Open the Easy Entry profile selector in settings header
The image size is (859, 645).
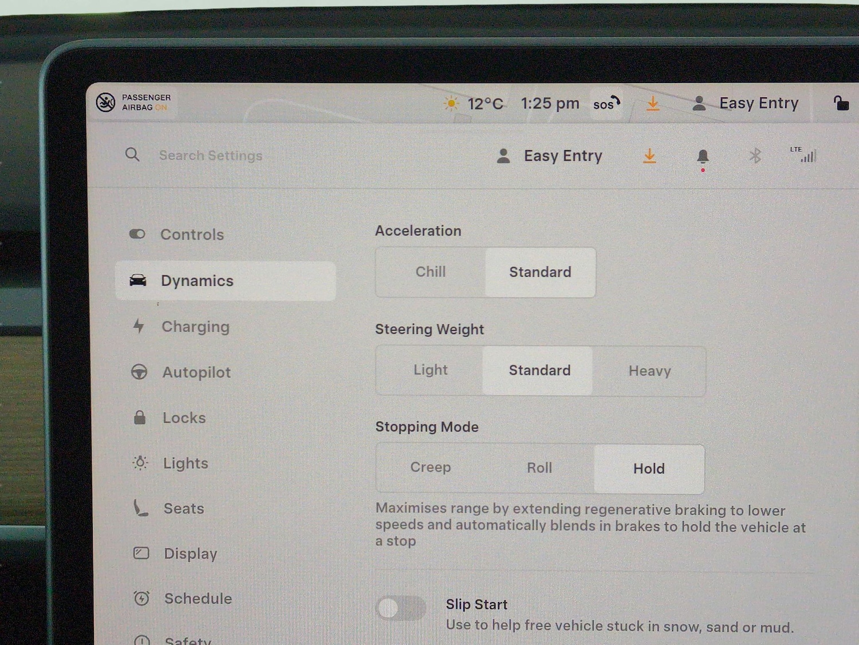[x=550, y=156]
